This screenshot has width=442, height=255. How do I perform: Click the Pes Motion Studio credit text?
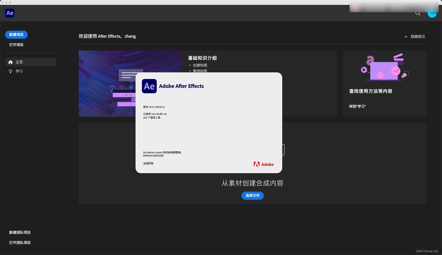click(x=163, y=152)
